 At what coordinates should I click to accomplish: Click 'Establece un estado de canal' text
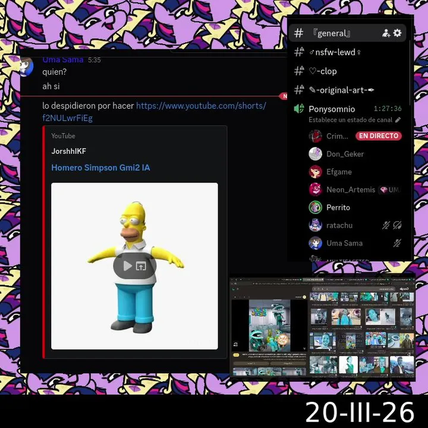(350, 119)
